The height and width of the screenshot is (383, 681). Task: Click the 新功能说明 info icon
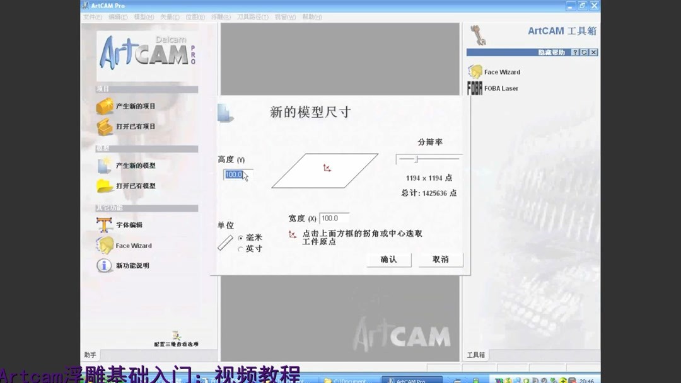coord(103,266)
